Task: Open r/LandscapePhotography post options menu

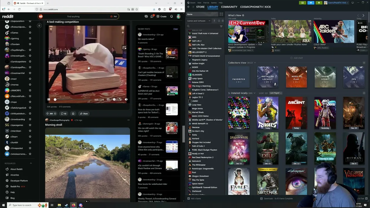Action: coord(128,120)
